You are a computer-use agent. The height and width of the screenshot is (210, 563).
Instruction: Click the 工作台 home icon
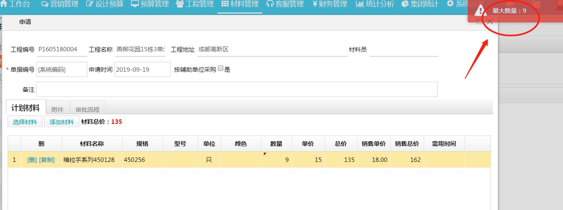click(4, 4)
